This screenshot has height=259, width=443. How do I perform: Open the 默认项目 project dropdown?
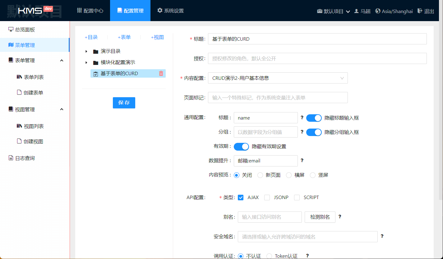[333, 11]
